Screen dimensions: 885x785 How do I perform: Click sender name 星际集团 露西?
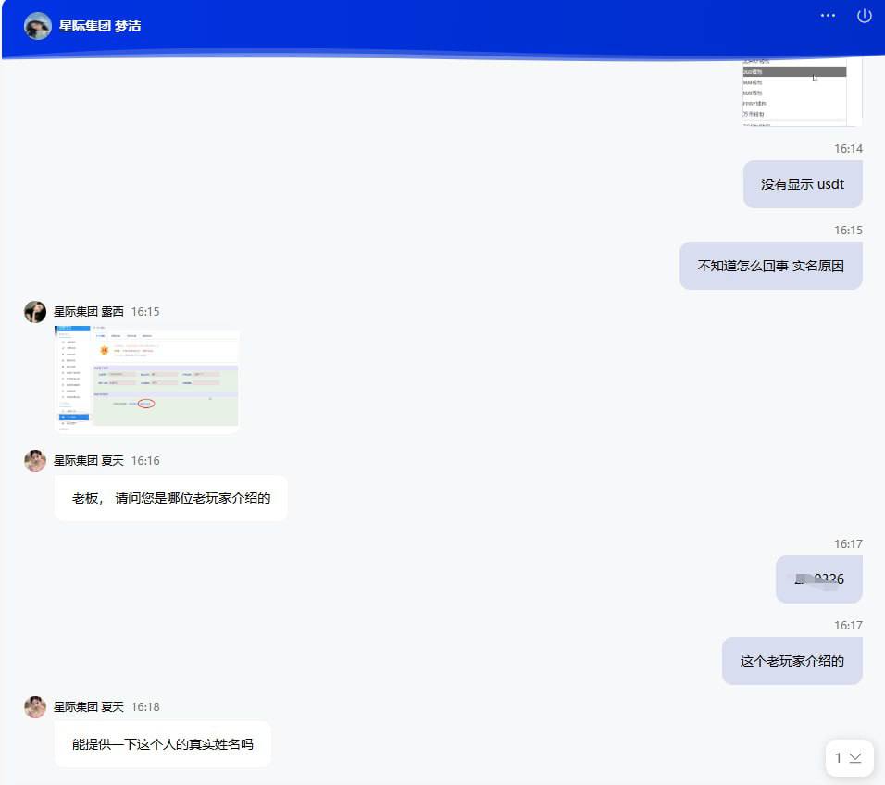tap(88, 312)
